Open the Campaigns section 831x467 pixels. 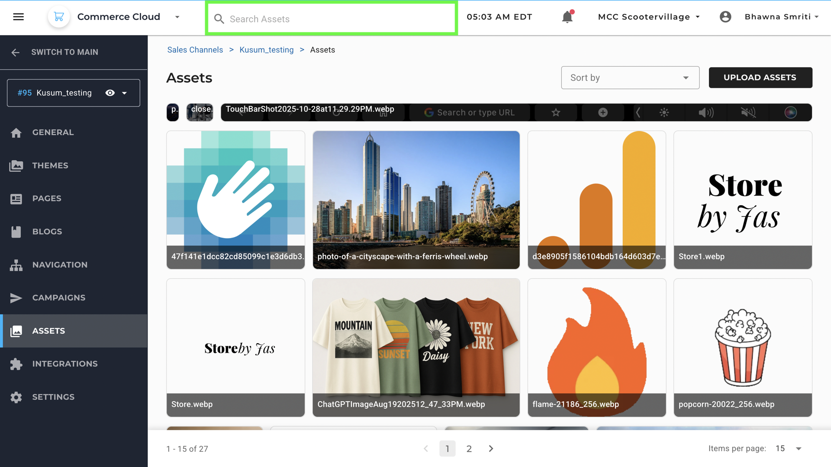(x=74, y=298)
